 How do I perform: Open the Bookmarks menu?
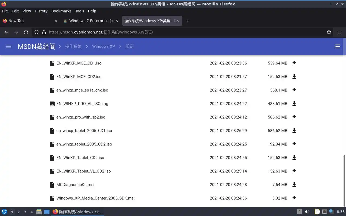coord(61,11)
